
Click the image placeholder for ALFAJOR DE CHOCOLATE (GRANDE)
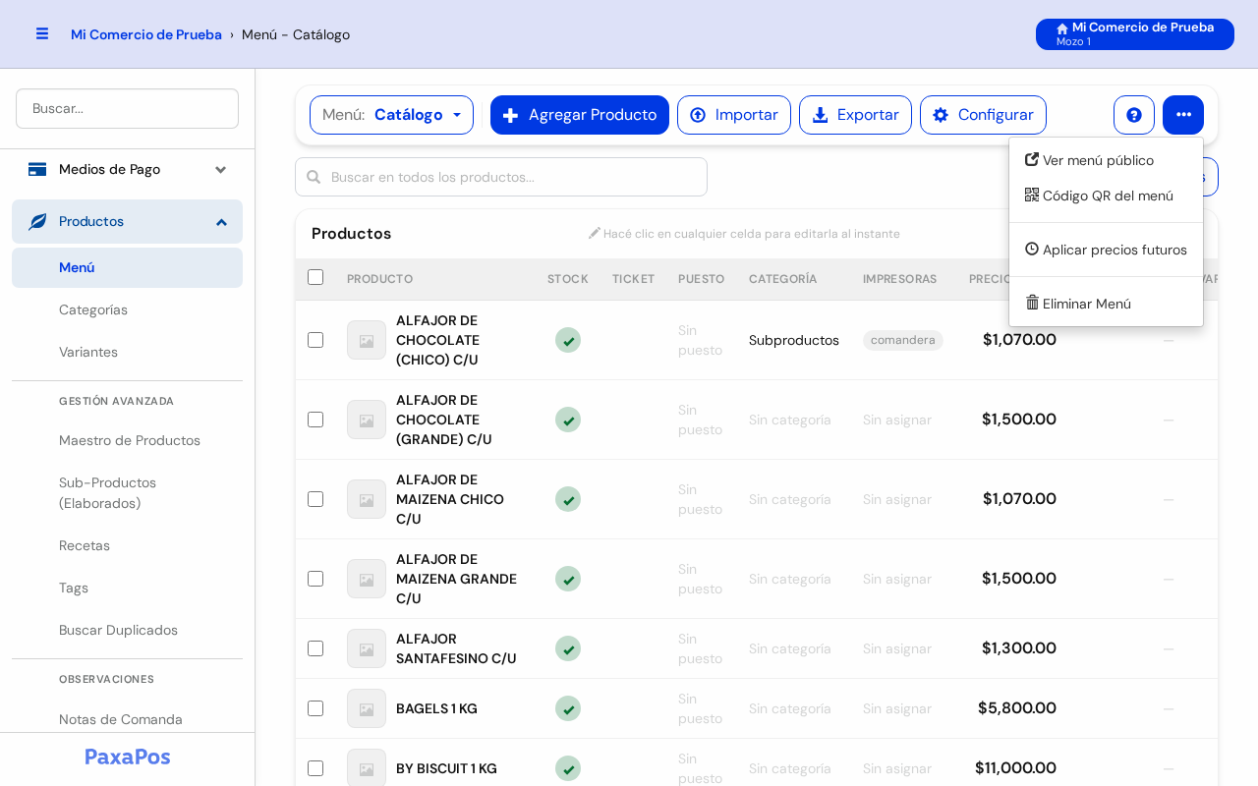pyautogui.click(x=367, y=420)
